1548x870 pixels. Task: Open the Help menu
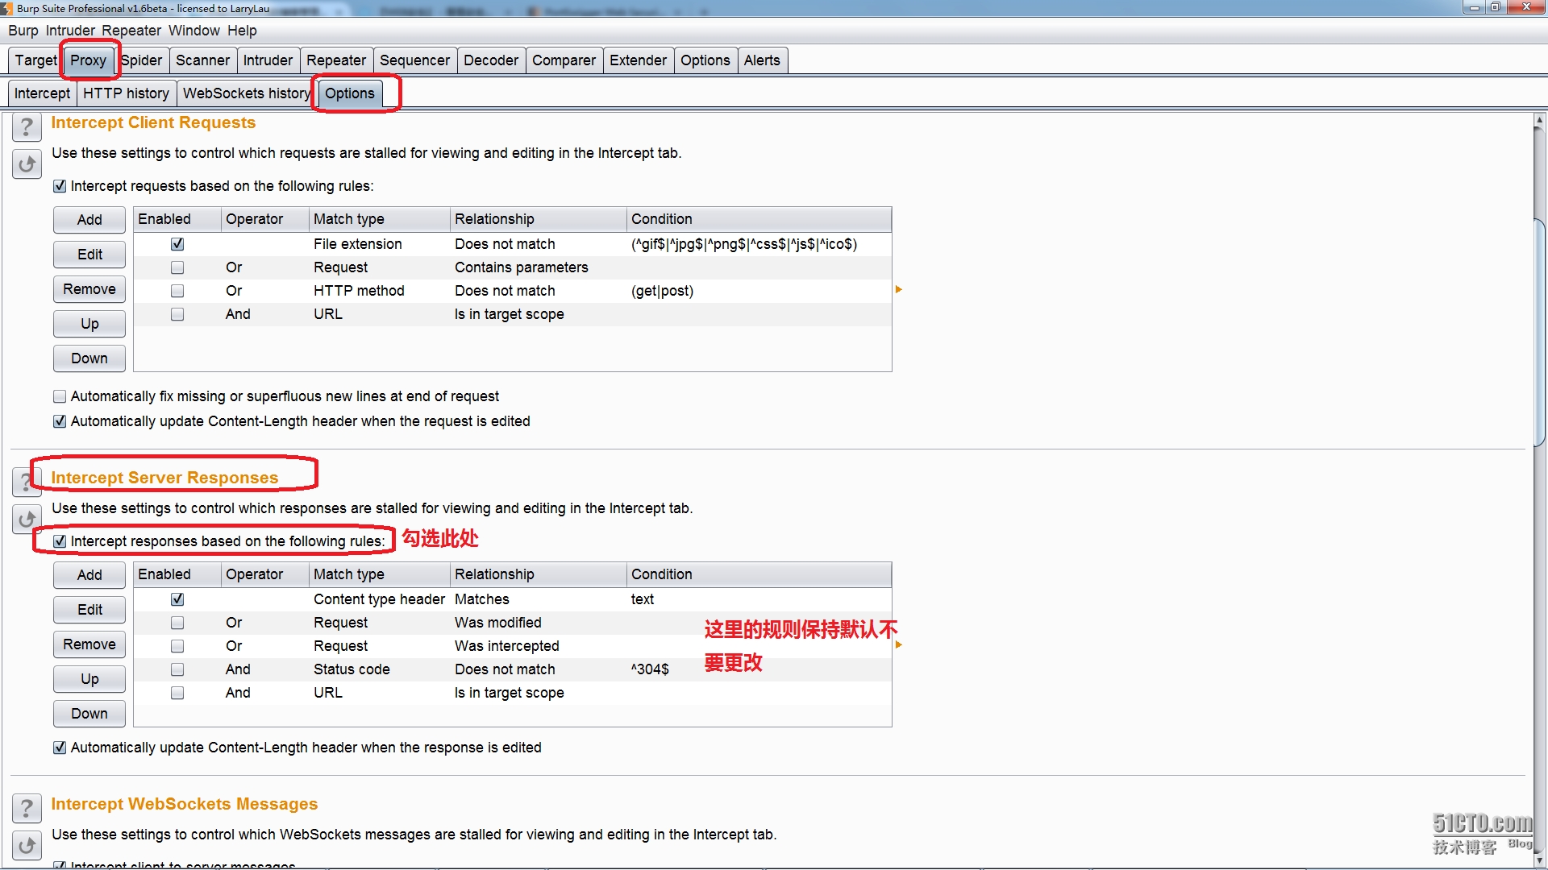242,31
